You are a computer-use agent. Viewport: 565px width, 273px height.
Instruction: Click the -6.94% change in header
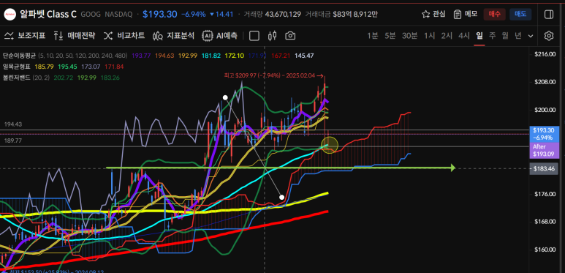[194, 15]
